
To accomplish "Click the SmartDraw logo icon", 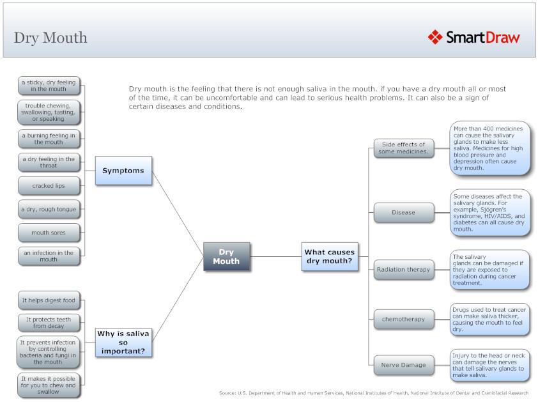I will click(x=435, y=37).
